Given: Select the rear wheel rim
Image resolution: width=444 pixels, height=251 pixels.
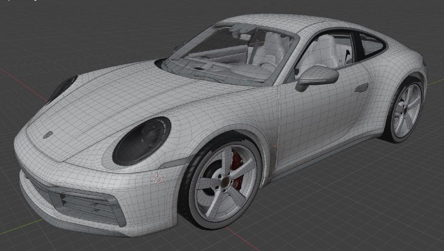Looking at the screenshot, I should (407, 110).
